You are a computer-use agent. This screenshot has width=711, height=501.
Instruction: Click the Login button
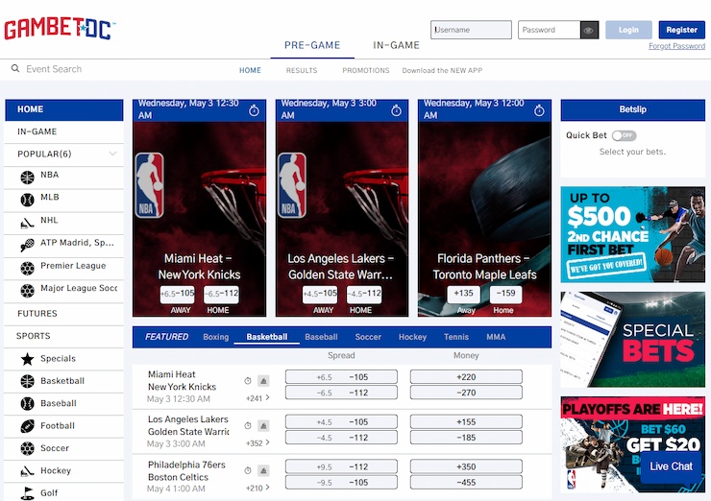point(628,30)
